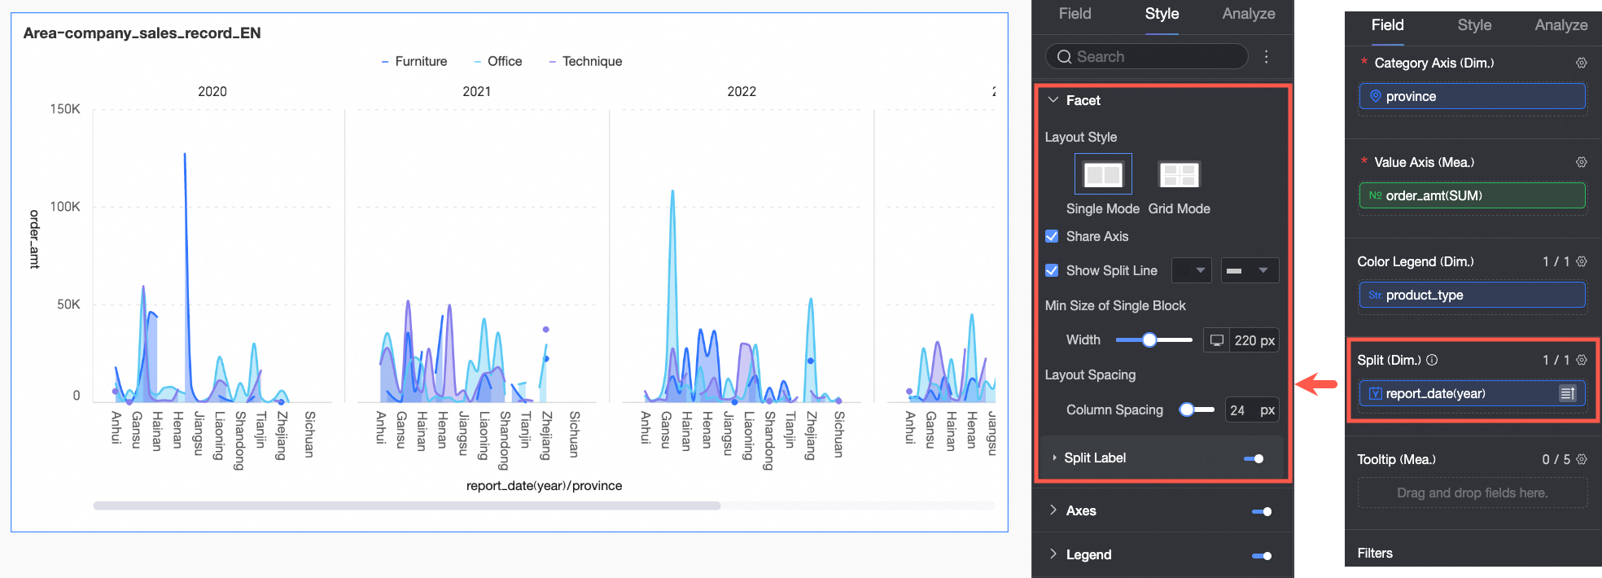Click the date type icon on report_date field
The width and height of the screenshot is (1602, 578).
[x=1375, y=394]
